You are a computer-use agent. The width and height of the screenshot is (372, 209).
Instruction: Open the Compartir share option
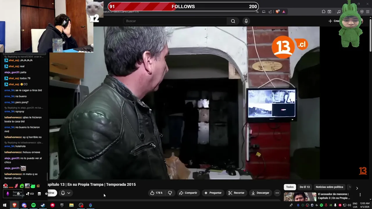coord(188,193)
